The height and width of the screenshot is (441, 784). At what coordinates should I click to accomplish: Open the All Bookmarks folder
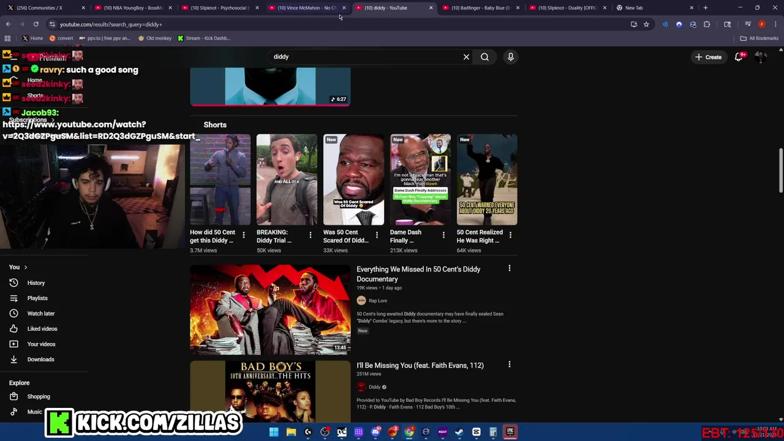coord(759,38)
